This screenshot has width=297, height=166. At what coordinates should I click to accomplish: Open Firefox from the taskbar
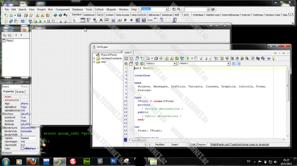click(32, 161)
